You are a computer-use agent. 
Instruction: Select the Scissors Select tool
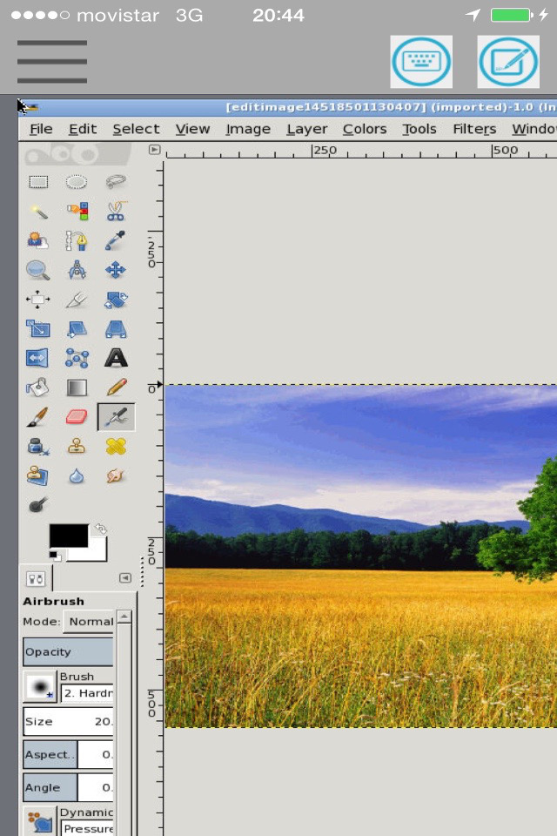tap(116, 212)
